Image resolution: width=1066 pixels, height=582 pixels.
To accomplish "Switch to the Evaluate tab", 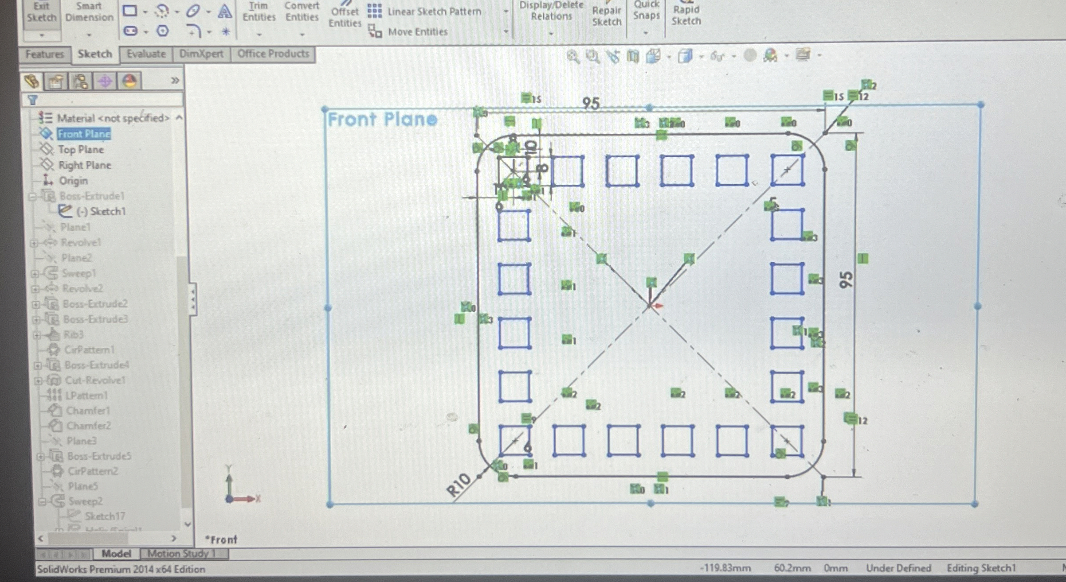I will [146, 54].
